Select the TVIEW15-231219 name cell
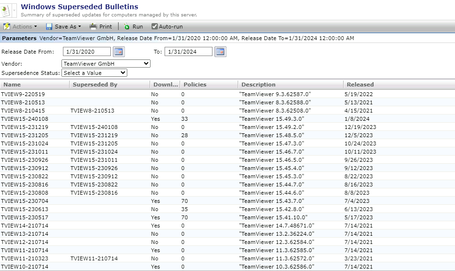 (x=25, y=127)
